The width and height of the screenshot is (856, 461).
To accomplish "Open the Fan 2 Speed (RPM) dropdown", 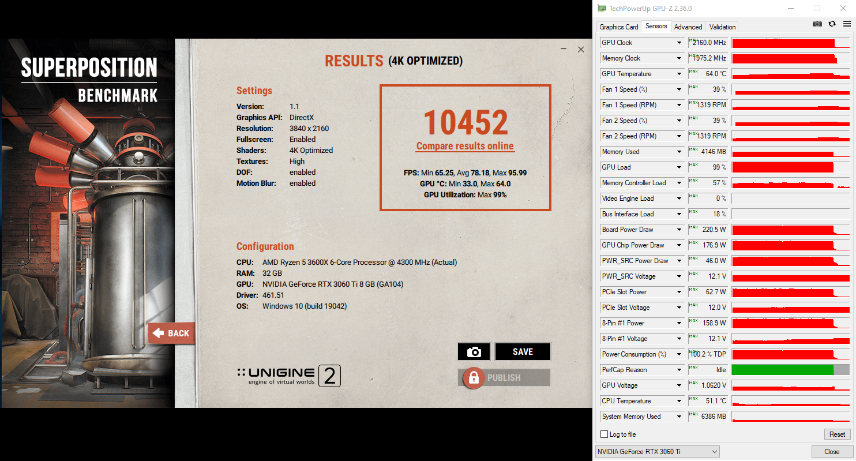I will pyautogui.click(x=679, y=136).
